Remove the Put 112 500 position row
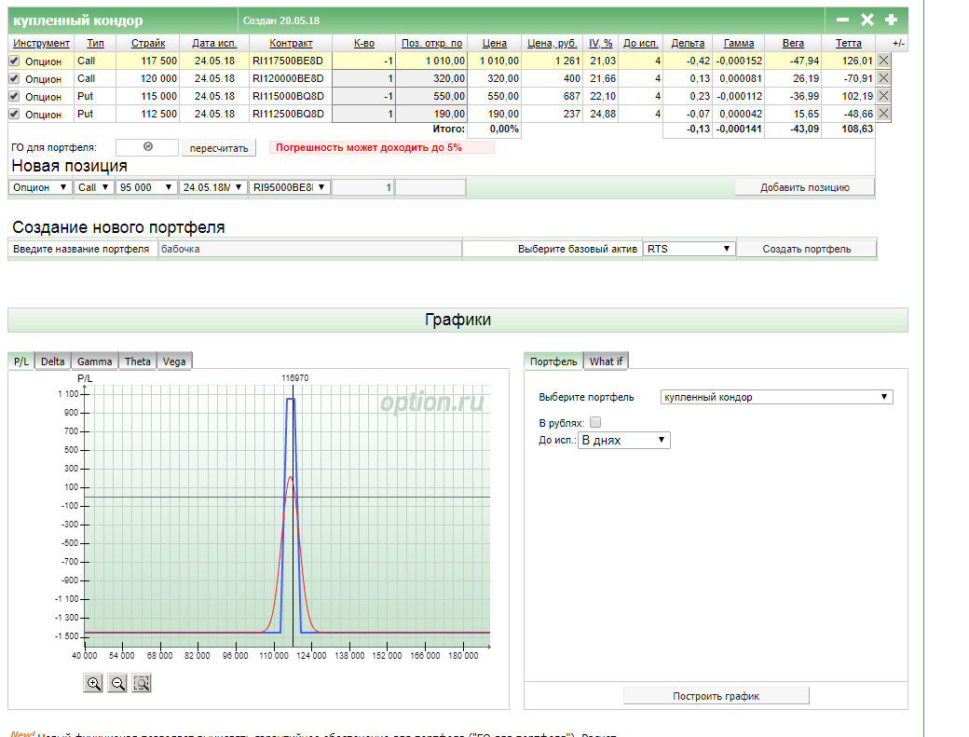Image resolution: width=969 pixels, height=737 pixels. click(x=883, y=114)
